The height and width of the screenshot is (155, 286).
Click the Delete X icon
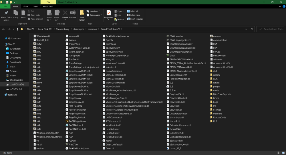pyautogui.click(x=65, y=13)
